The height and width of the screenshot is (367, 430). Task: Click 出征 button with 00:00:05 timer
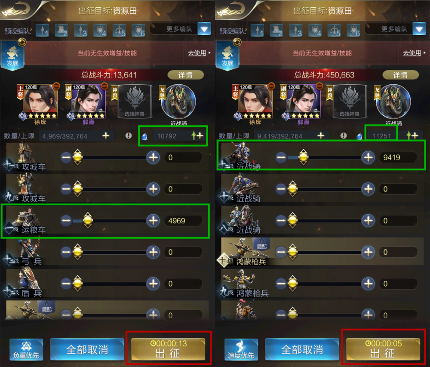point(383,349)
